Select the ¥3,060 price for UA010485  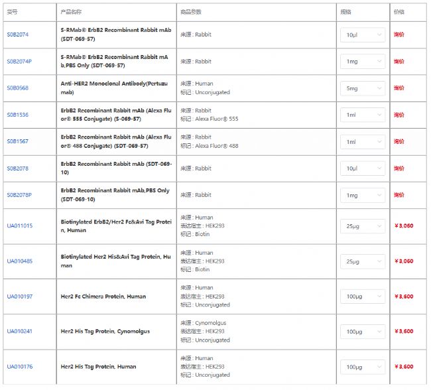tap(403, 261)
